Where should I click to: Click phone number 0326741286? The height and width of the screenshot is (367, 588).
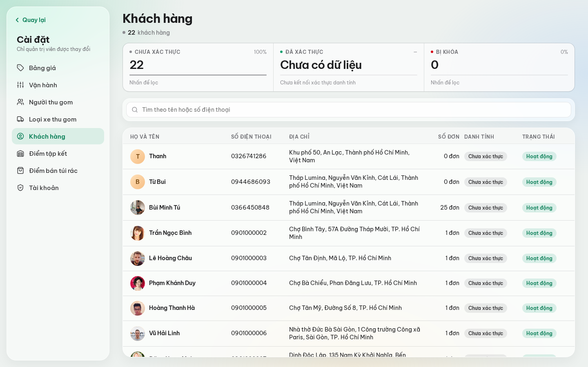pyautogui.click(x=249, y=156)
